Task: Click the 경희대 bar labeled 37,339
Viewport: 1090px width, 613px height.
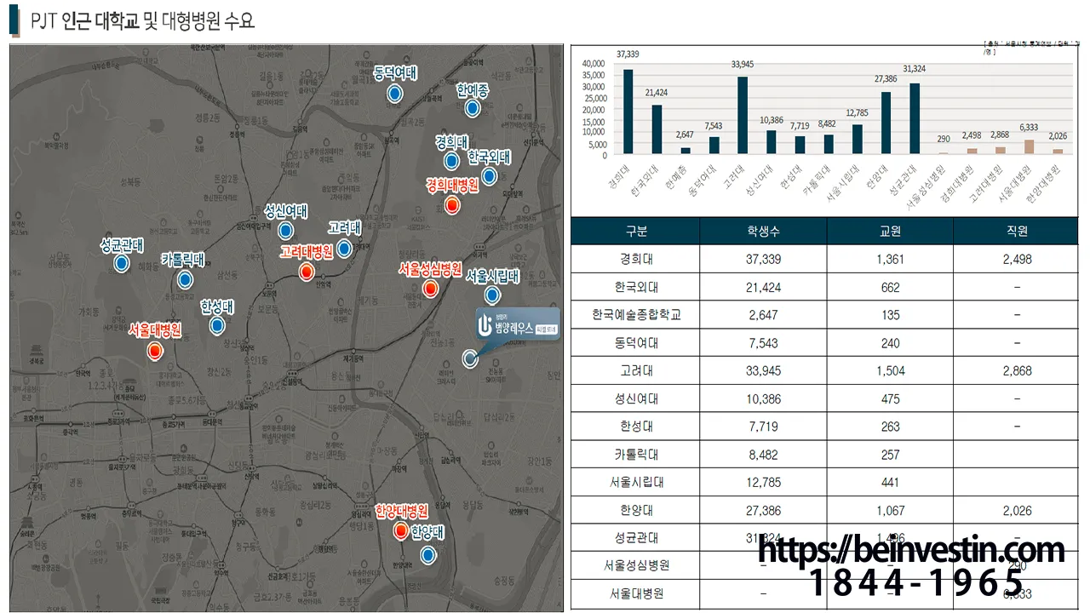Action: coord(628,112)
